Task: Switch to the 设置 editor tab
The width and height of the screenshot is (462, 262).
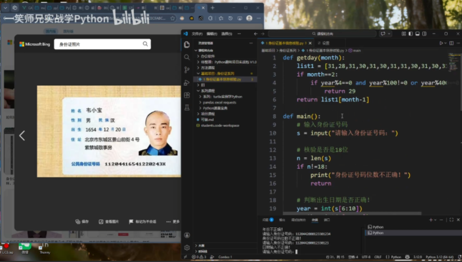Action: [x=325, y=43]
